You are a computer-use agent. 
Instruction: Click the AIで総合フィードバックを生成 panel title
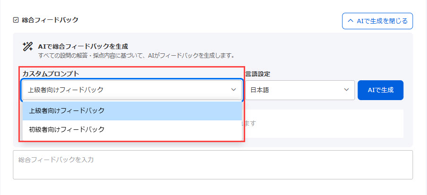[83, 46]
